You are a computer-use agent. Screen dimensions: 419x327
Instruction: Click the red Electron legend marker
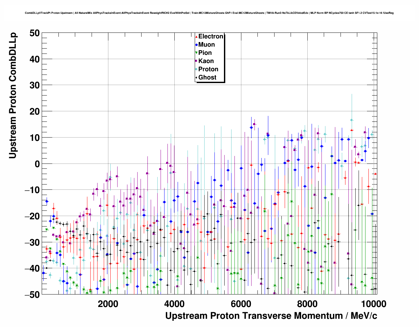click(196, 37)
